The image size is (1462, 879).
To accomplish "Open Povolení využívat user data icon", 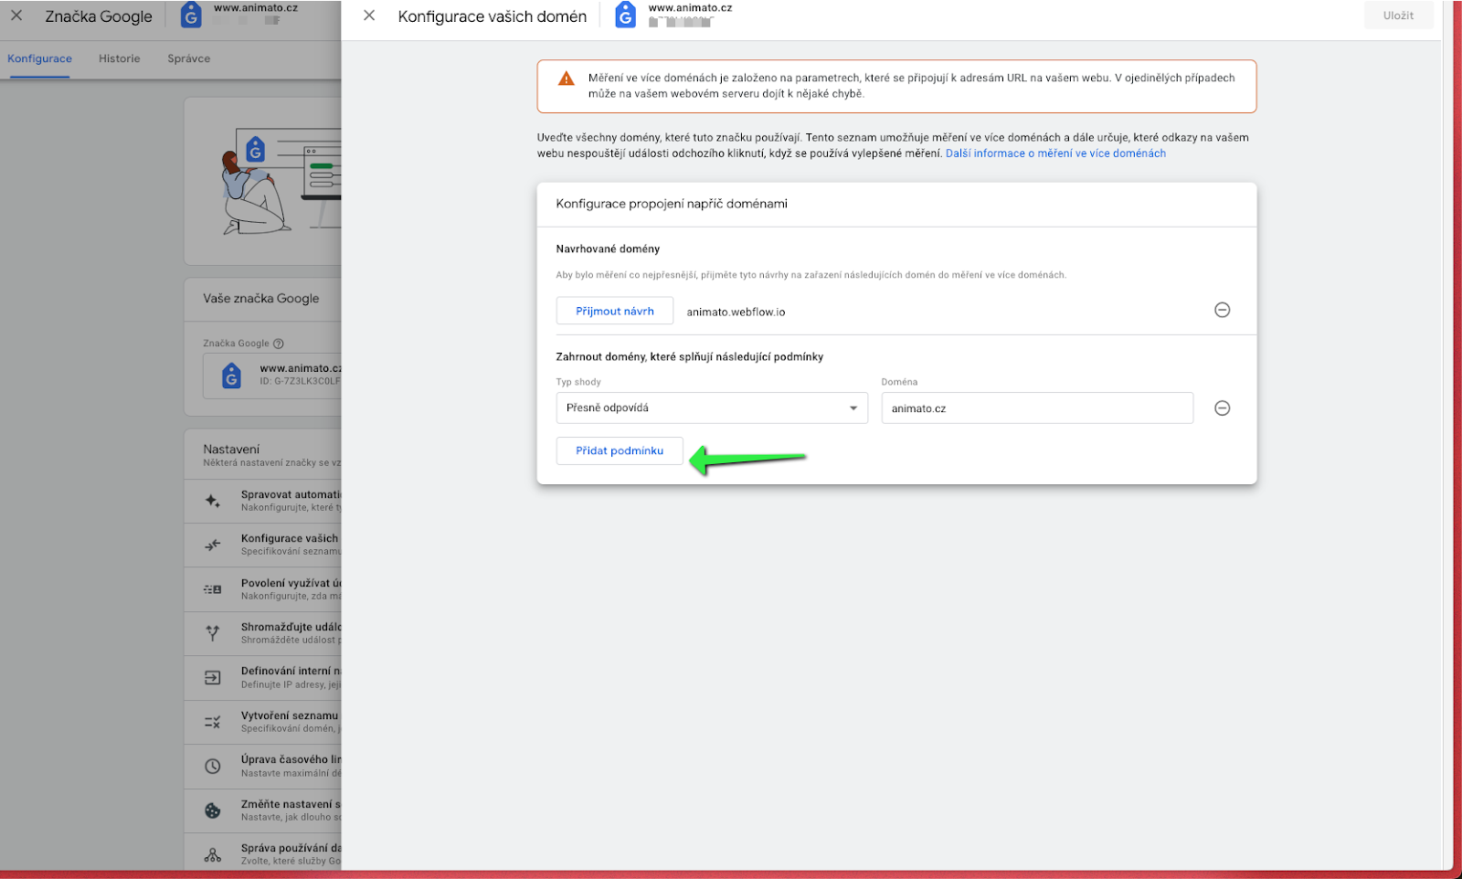I will 213,589.
